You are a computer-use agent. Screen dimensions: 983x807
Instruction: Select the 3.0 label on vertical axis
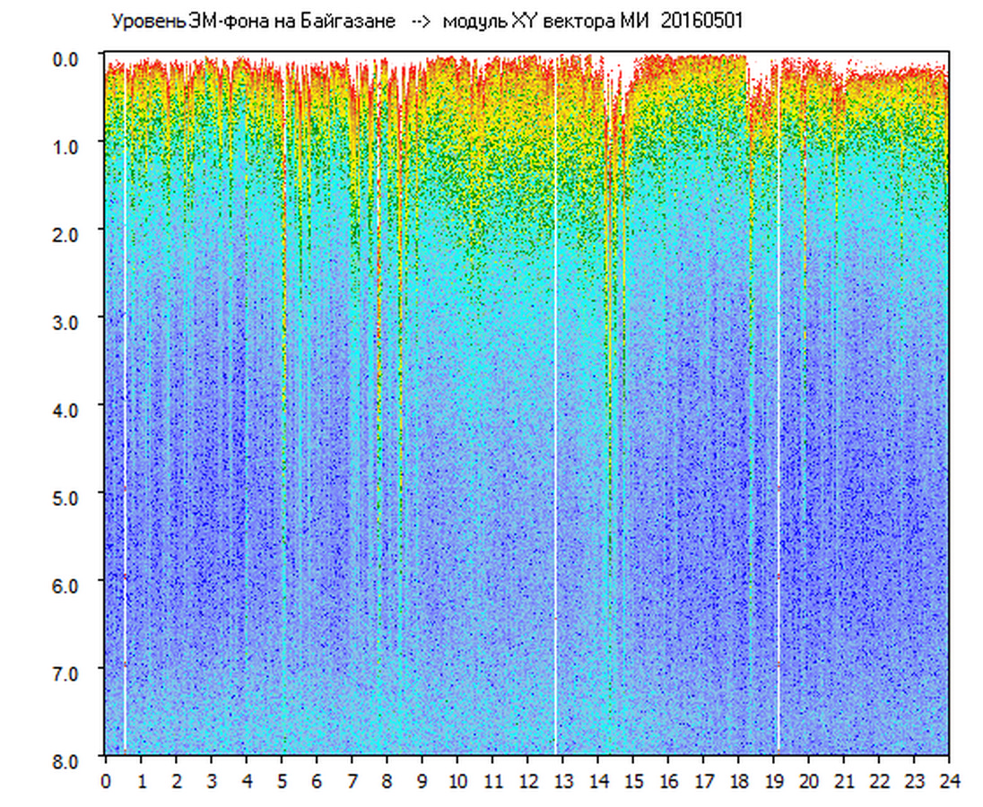pos(69,321)
